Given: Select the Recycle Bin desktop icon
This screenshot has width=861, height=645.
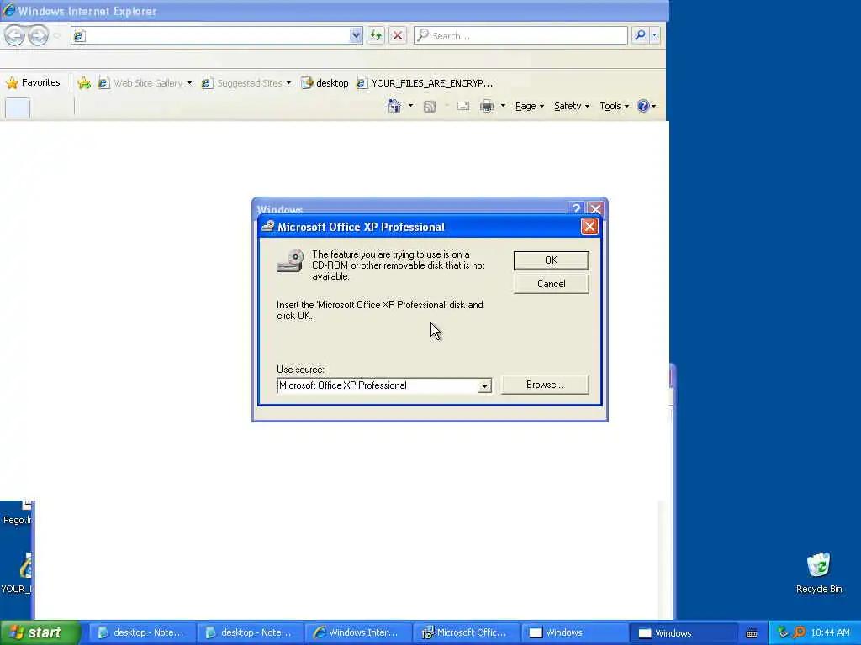Looking at the screenshot, I should (818, 573).
